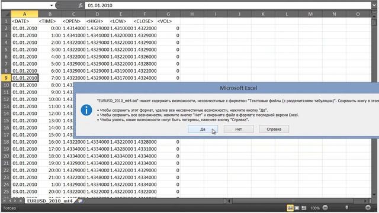Go to the last sheet with the navigation arrow
Viewport: 379px width, 213px height.
coord(21,201)
